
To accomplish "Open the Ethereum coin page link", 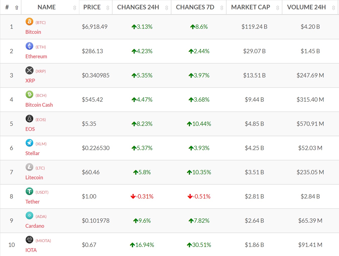I will coord(36,56).
